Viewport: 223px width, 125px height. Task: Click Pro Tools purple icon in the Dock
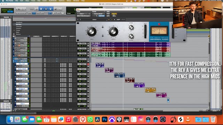pyautogui.click(x=112, y=119)
